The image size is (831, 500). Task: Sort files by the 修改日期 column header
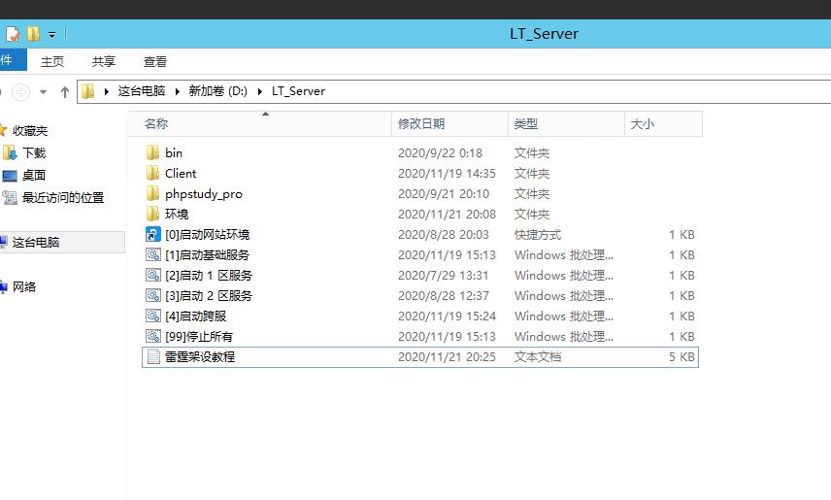[x=421, y=123]
